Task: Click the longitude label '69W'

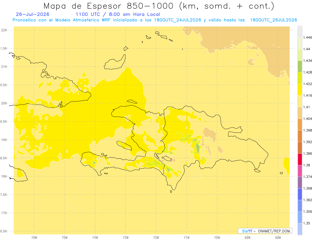Action: point(248,238)
